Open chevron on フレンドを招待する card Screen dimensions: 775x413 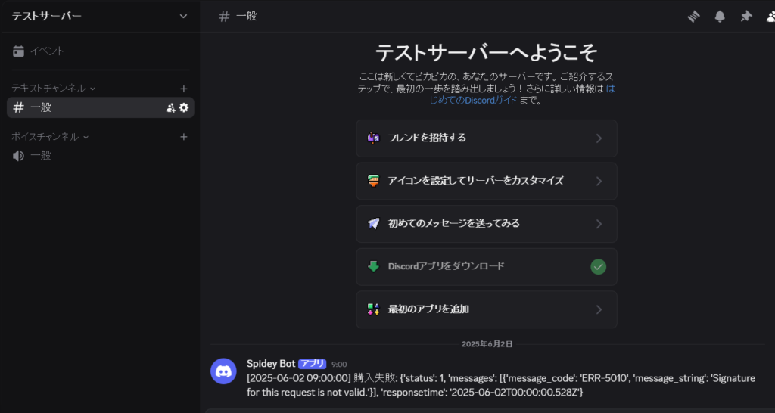pyautogui.click(x=599, y=138)
